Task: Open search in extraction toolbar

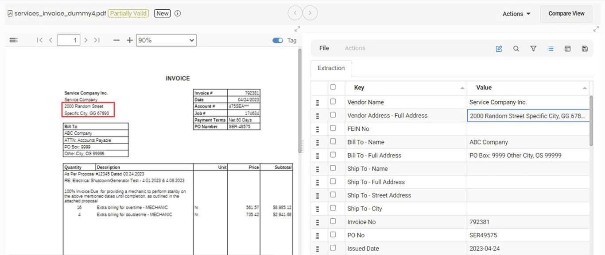Action: 516,49
